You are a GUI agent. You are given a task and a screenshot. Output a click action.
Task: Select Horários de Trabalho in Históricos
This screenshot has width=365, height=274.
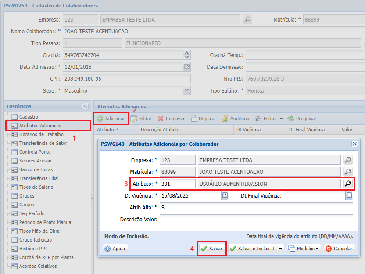[x=41, y=134]
